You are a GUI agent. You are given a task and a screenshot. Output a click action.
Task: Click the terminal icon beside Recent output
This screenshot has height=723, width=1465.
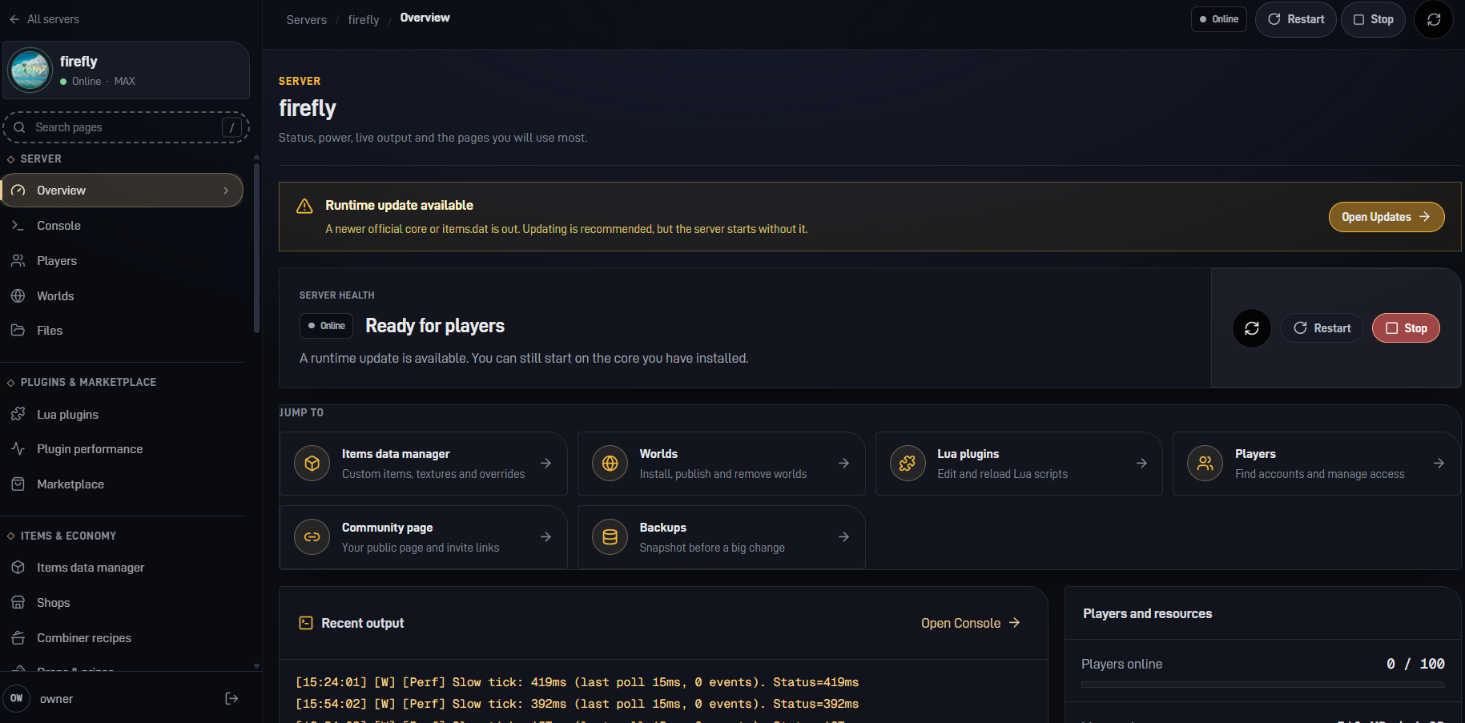click(x=306, y=623)
